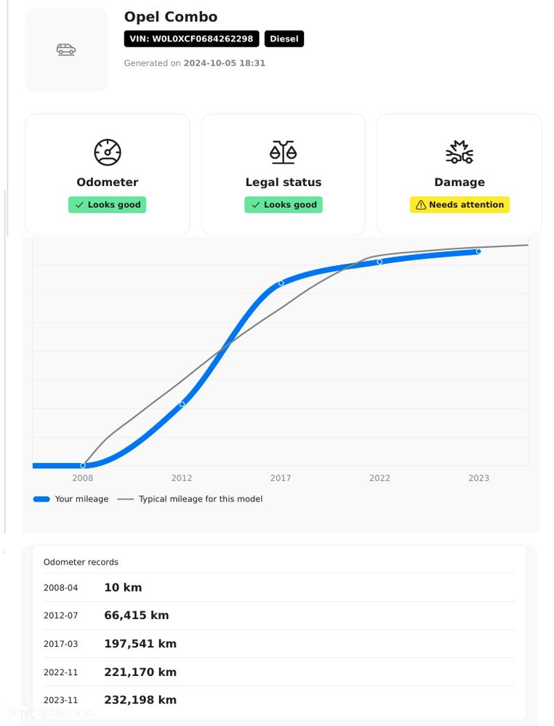Click the 2023-11 record date
Viewport: 554px width, 726px height.
click(x=60, y=700)
